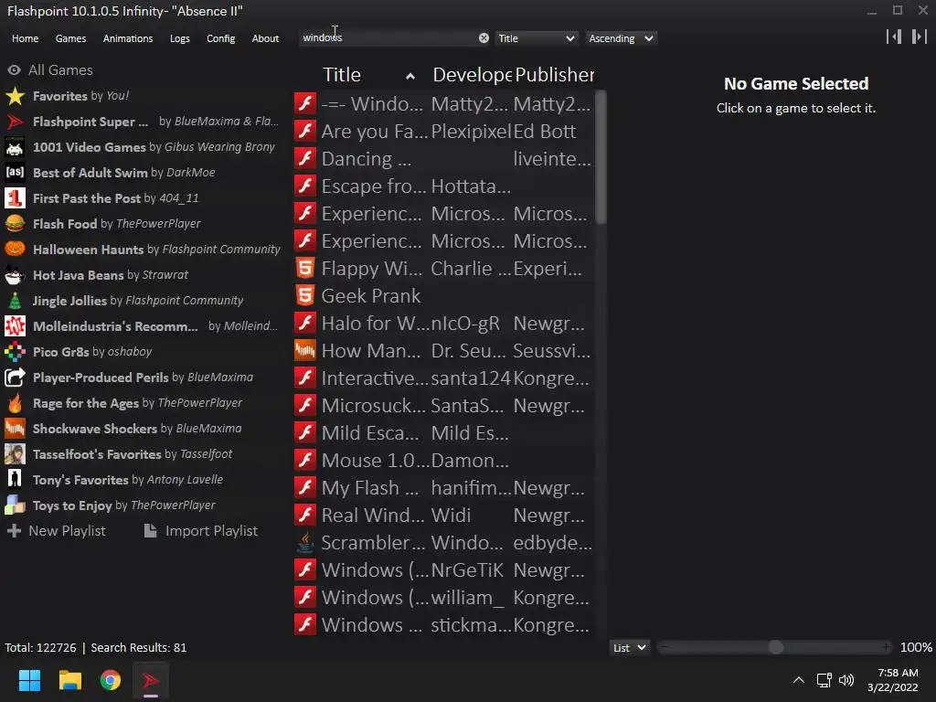Sort by the Developer column header
The image size is (936, 702).
click(472, 75)
